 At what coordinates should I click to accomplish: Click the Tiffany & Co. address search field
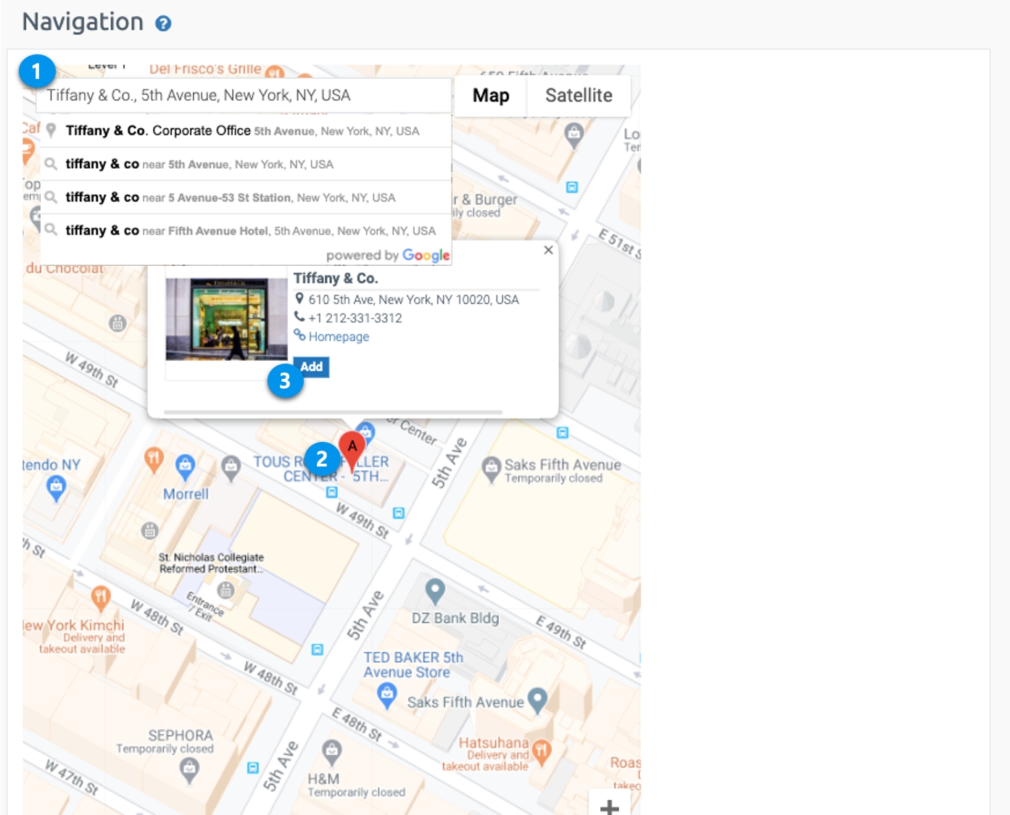click(x=244, y=96)
